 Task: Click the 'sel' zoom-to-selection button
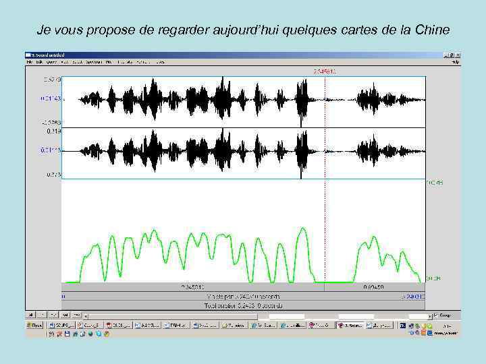(x=65, y=315)
